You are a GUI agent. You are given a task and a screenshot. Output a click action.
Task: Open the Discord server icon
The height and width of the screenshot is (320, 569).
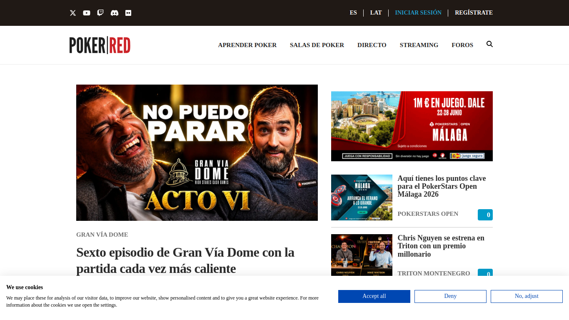(x=115, y=13)
